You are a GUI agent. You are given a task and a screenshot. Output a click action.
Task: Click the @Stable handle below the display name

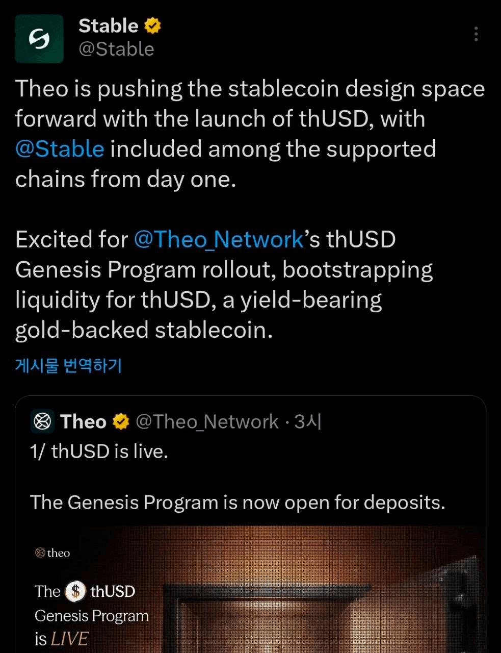tap(117, 48)
